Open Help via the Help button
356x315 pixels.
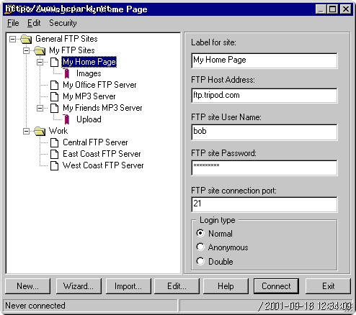click(226, 286)
